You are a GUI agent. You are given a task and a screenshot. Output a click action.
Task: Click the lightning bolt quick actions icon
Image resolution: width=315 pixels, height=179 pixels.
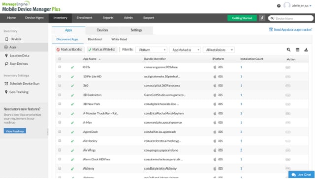pyautogui.click(x=262, y=18)
